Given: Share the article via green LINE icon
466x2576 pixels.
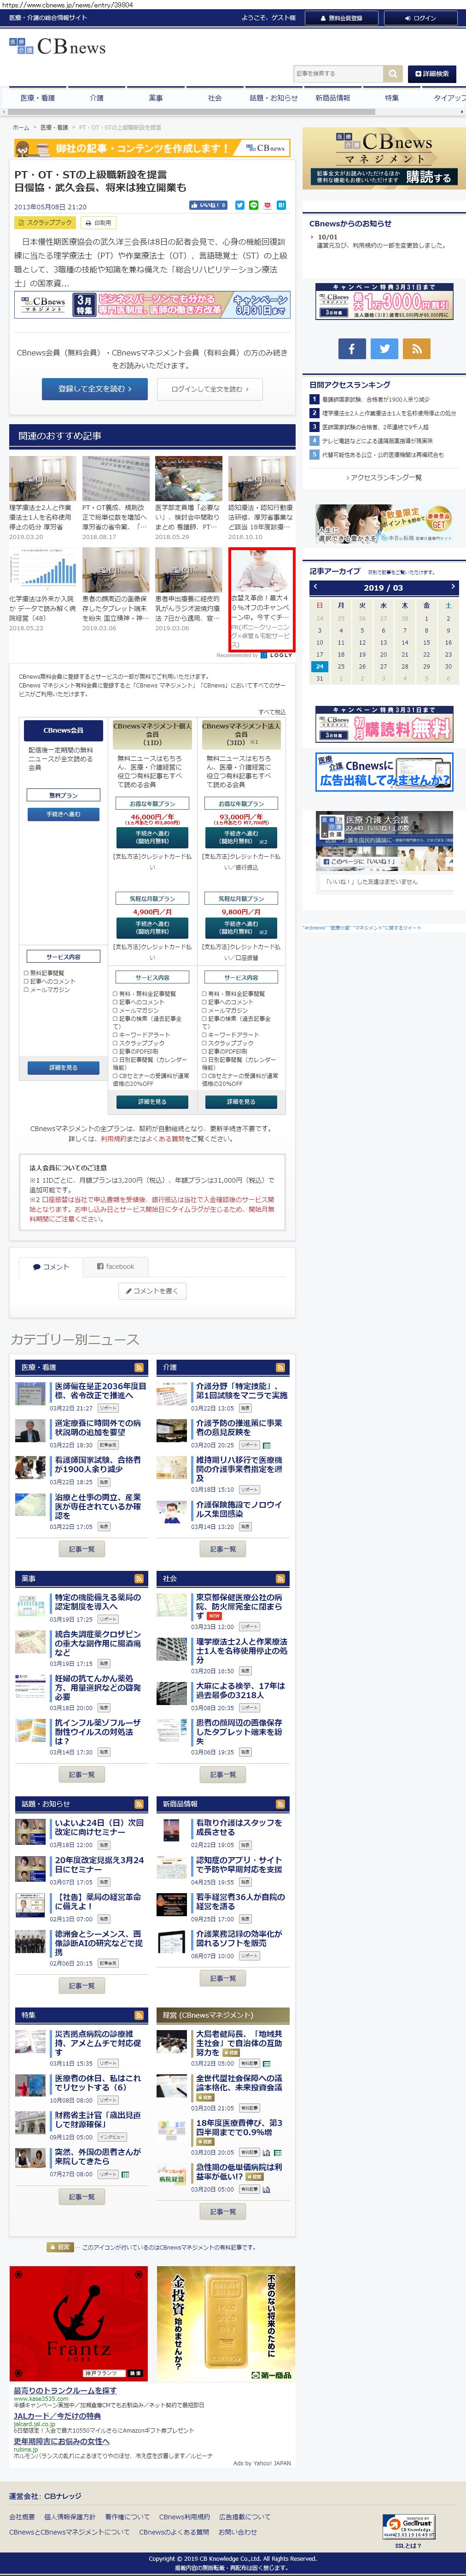Looking at the screenshot, I should pos(253,205).
